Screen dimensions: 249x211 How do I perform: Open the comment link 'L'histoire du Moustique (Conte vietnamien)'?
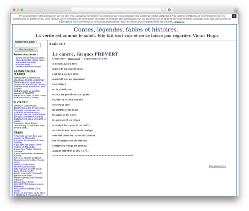pos(29,79)
